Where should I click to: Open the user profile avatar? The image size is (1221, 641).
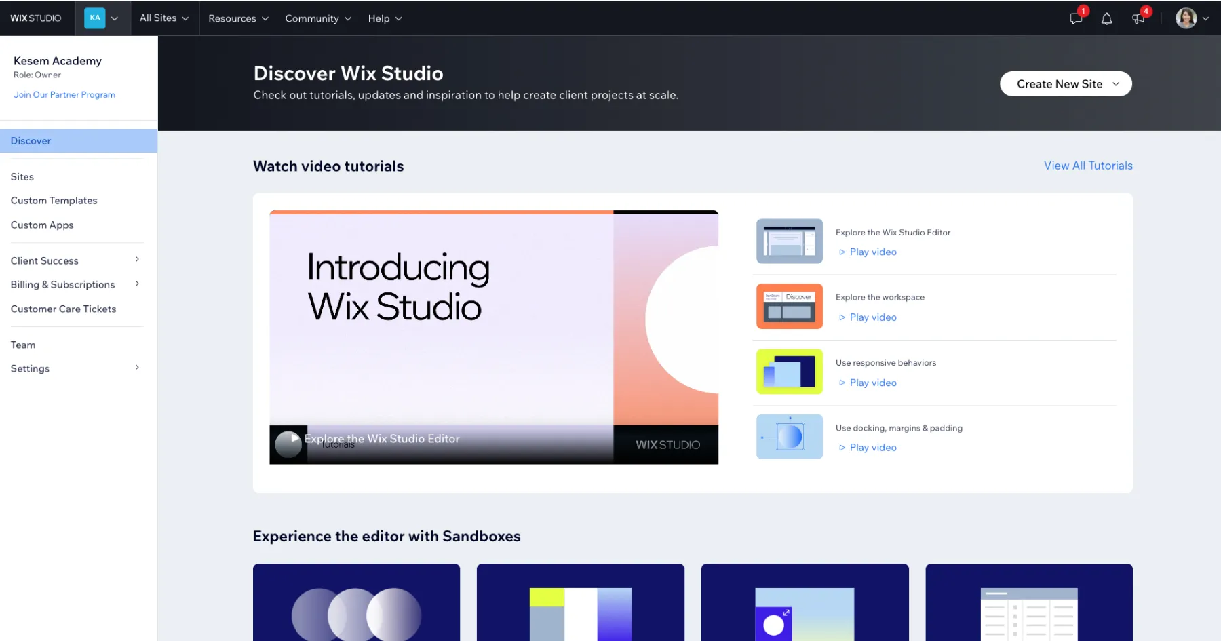(1186, 18)
